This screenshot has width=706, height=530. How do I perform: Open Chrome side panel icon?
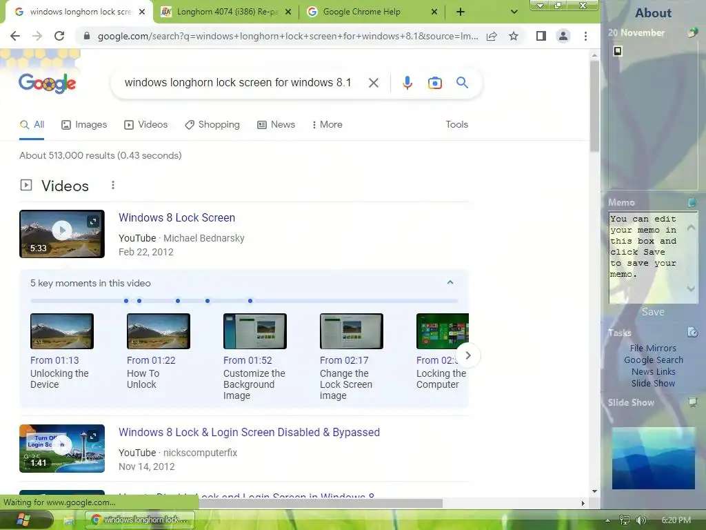541,36
